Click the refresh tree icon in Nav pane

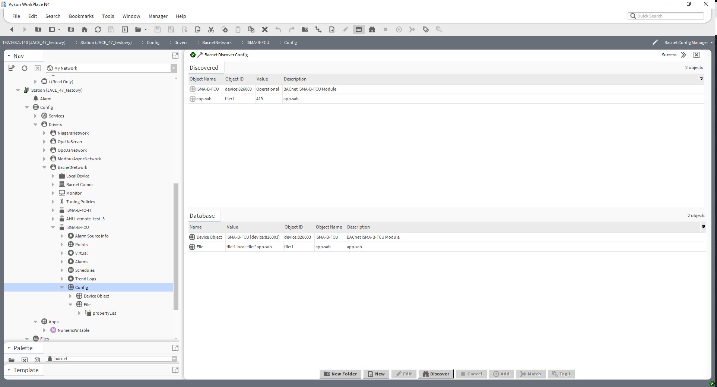coord(24,68)
